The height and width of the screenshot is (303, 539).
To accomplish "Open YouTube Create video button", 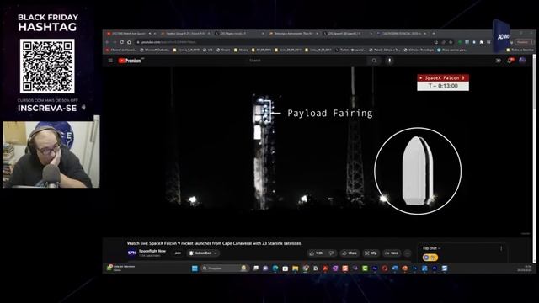I will (498, 61).
